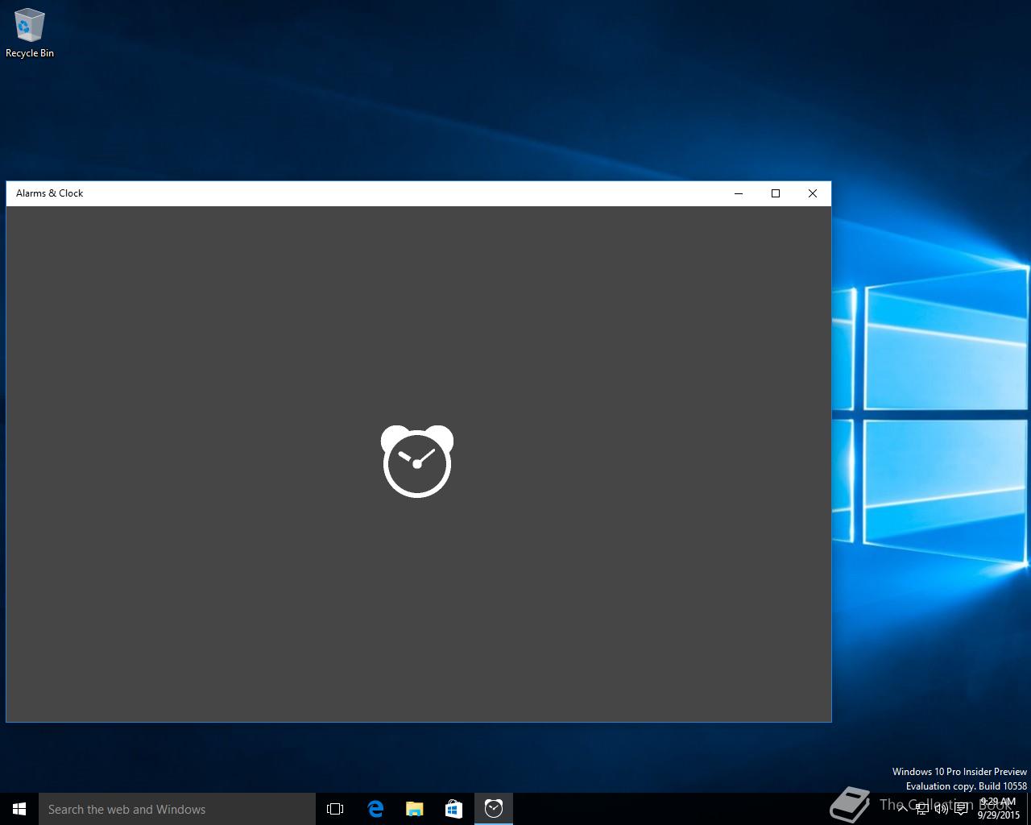Open the Action Center notifications icon
The image size is (1031, 825).
click(x=960, y=809)
